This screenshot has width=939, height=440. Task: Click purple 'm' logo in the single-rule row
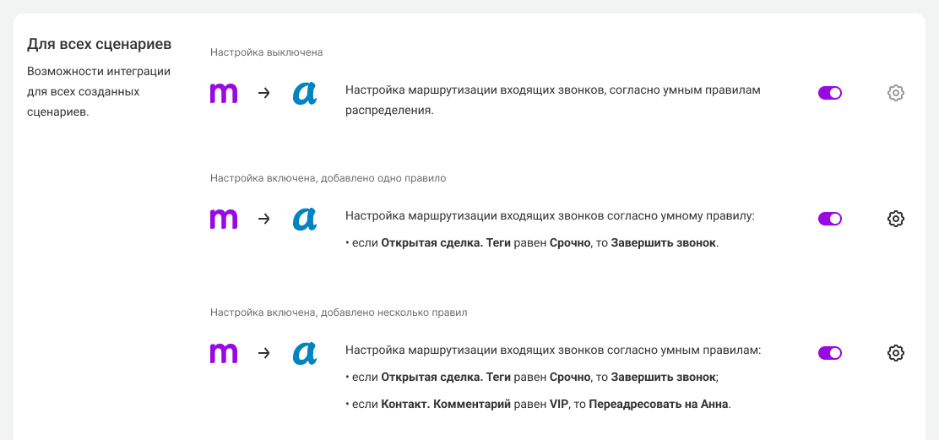click(224, 220)
